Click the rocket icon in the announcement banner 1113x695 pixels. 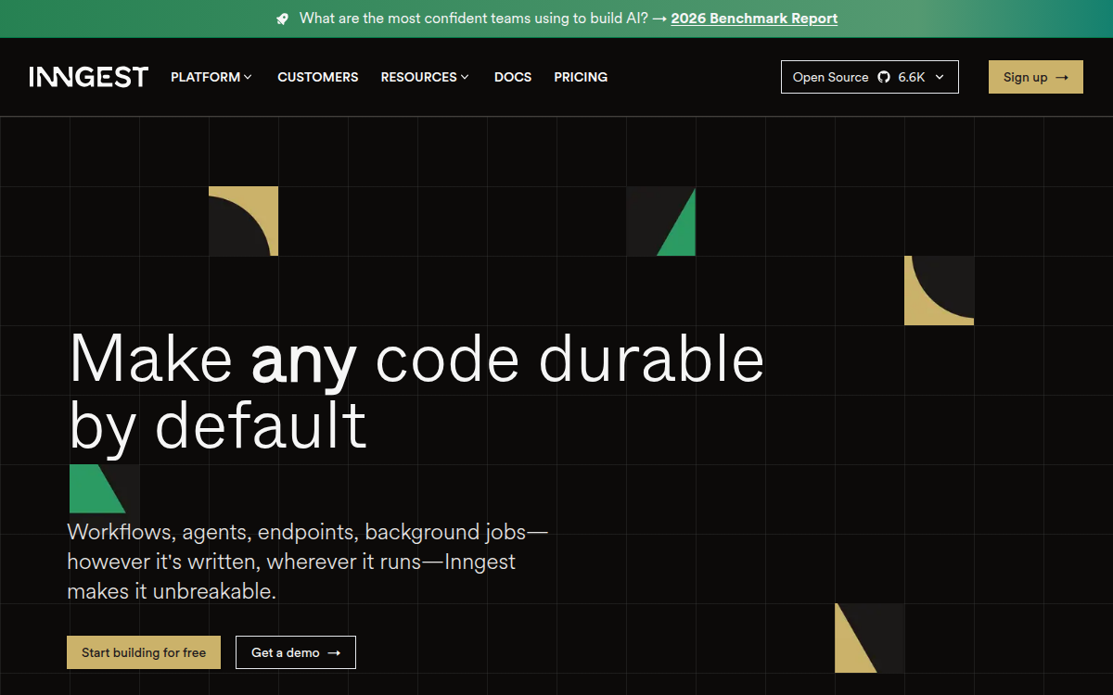point(283,19)
